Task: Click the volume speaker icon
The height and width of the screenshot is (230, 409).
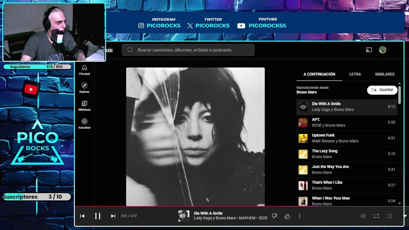Action: click(x=363, y=216)
